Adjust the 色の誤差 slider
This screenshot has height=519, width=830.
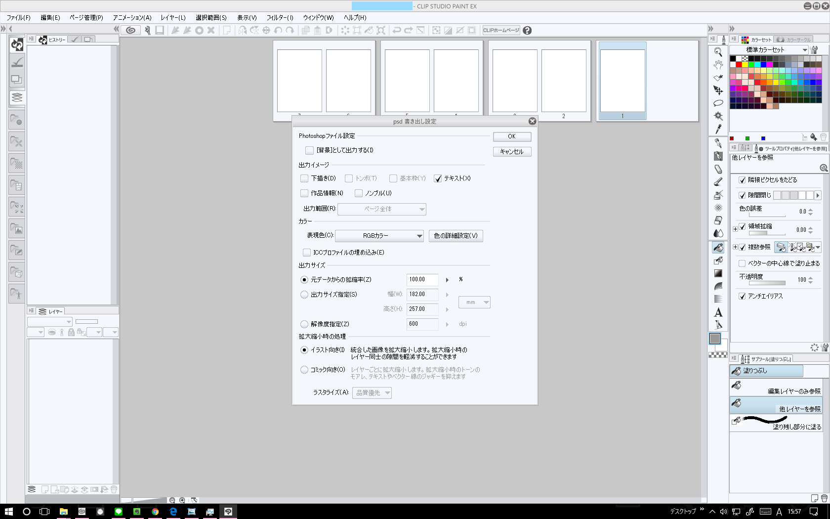[x=767, y=215]
